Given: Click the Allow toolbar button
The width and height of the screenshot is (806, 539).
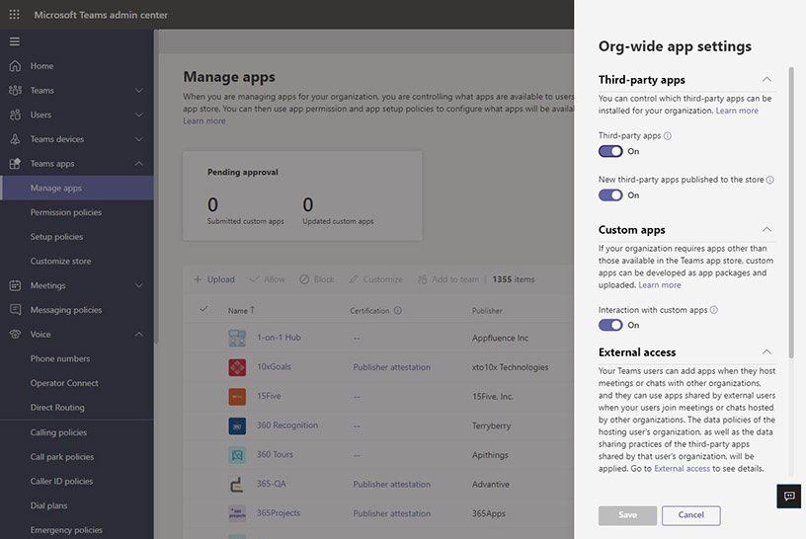Looking at the screenshot, I should pos(267,279).
